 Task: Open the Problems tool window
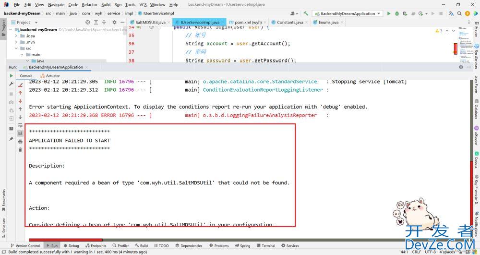219,245
